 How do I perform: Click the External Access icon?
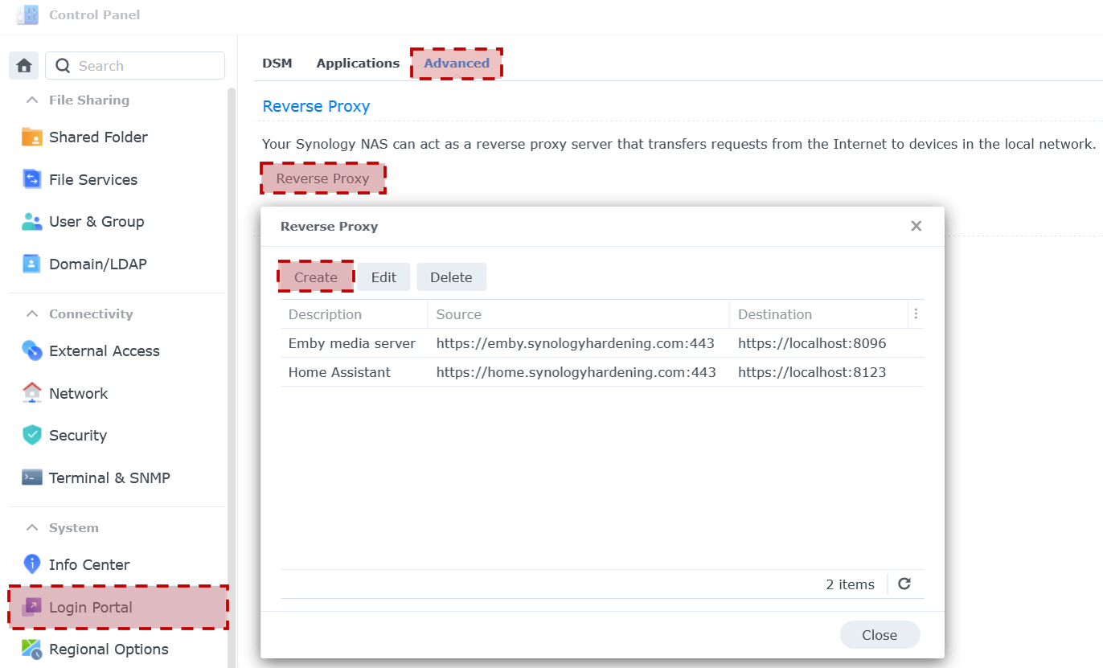[x=32, y=350]
